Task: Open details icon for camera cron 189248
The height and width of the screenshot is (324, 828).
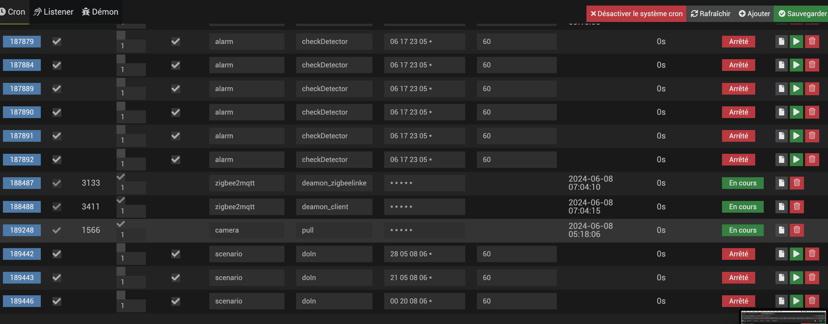Action: click(781, 230)
